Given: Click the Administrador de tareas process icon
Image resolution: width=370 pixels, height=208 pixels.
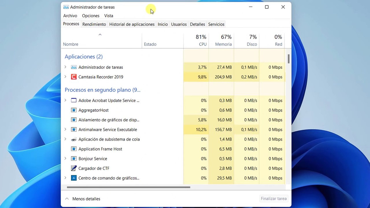Looking at the screenshot, I should click(x=74, y=67).
